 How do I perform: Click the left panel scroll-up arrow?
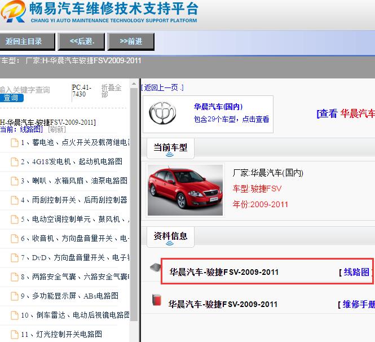click(x=134, y=84)
